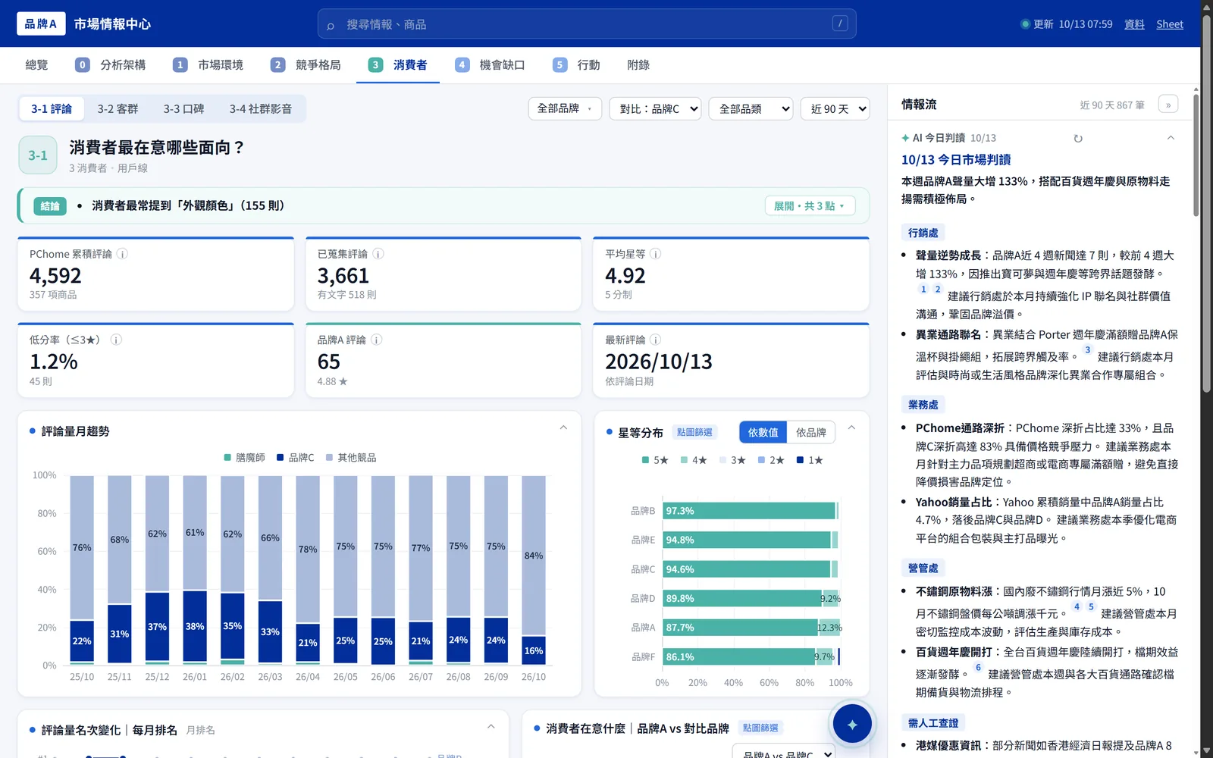Open the 3-3 口碑 sub-tab
The width and height of the screenshot is (1213, 758).
point(183,109)
